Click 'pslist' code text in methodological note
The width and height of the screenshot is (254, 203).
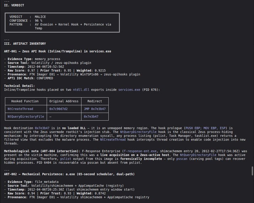point(65,159)
